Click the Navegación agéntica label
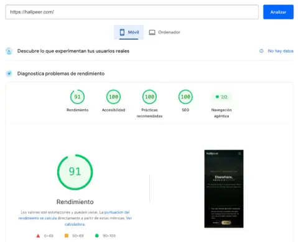The height and width of the screenshot is (242, 298). point(221,113)
